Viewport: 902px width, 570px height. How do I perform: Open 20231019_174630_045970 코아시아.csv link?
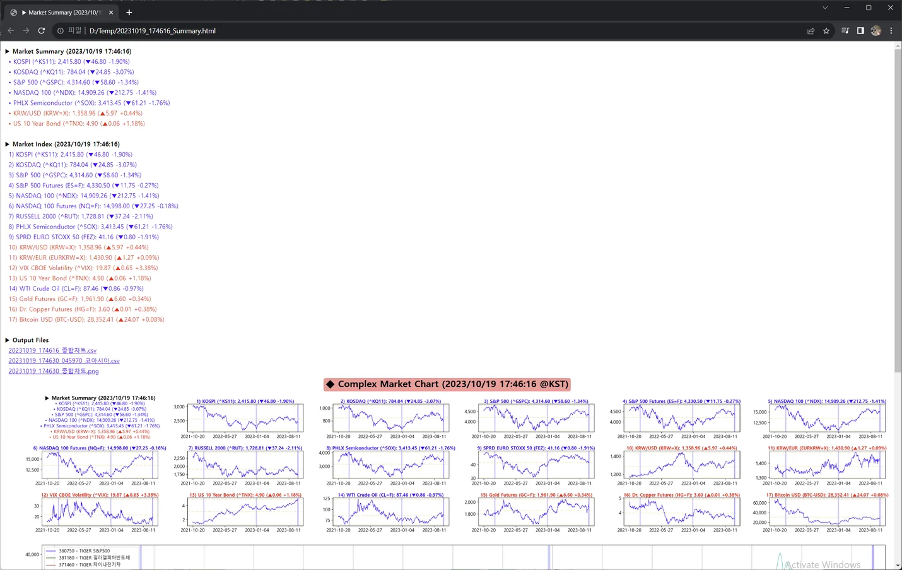64,360
